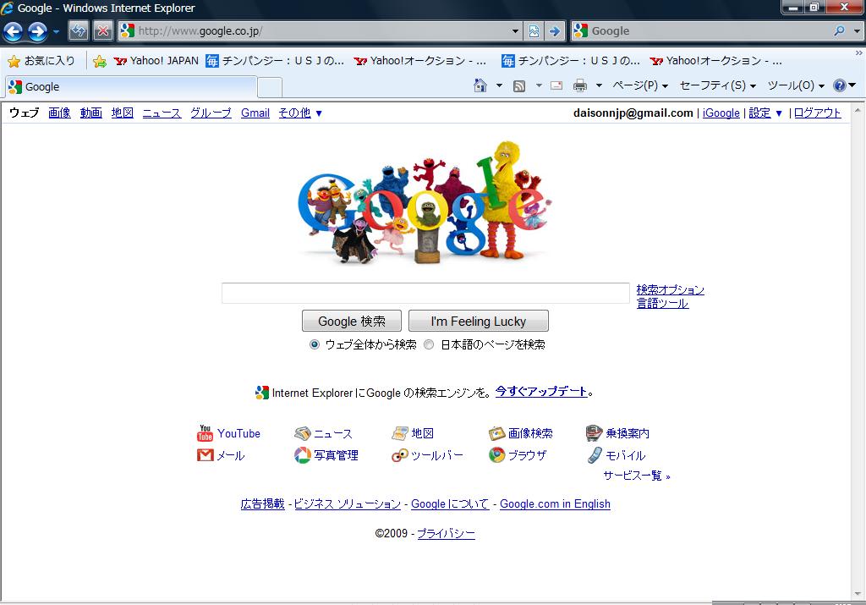Viewport: 866px width, 605px height.
Task: Open 動画 video link in top navigation
Action: [x=90, y=113]
